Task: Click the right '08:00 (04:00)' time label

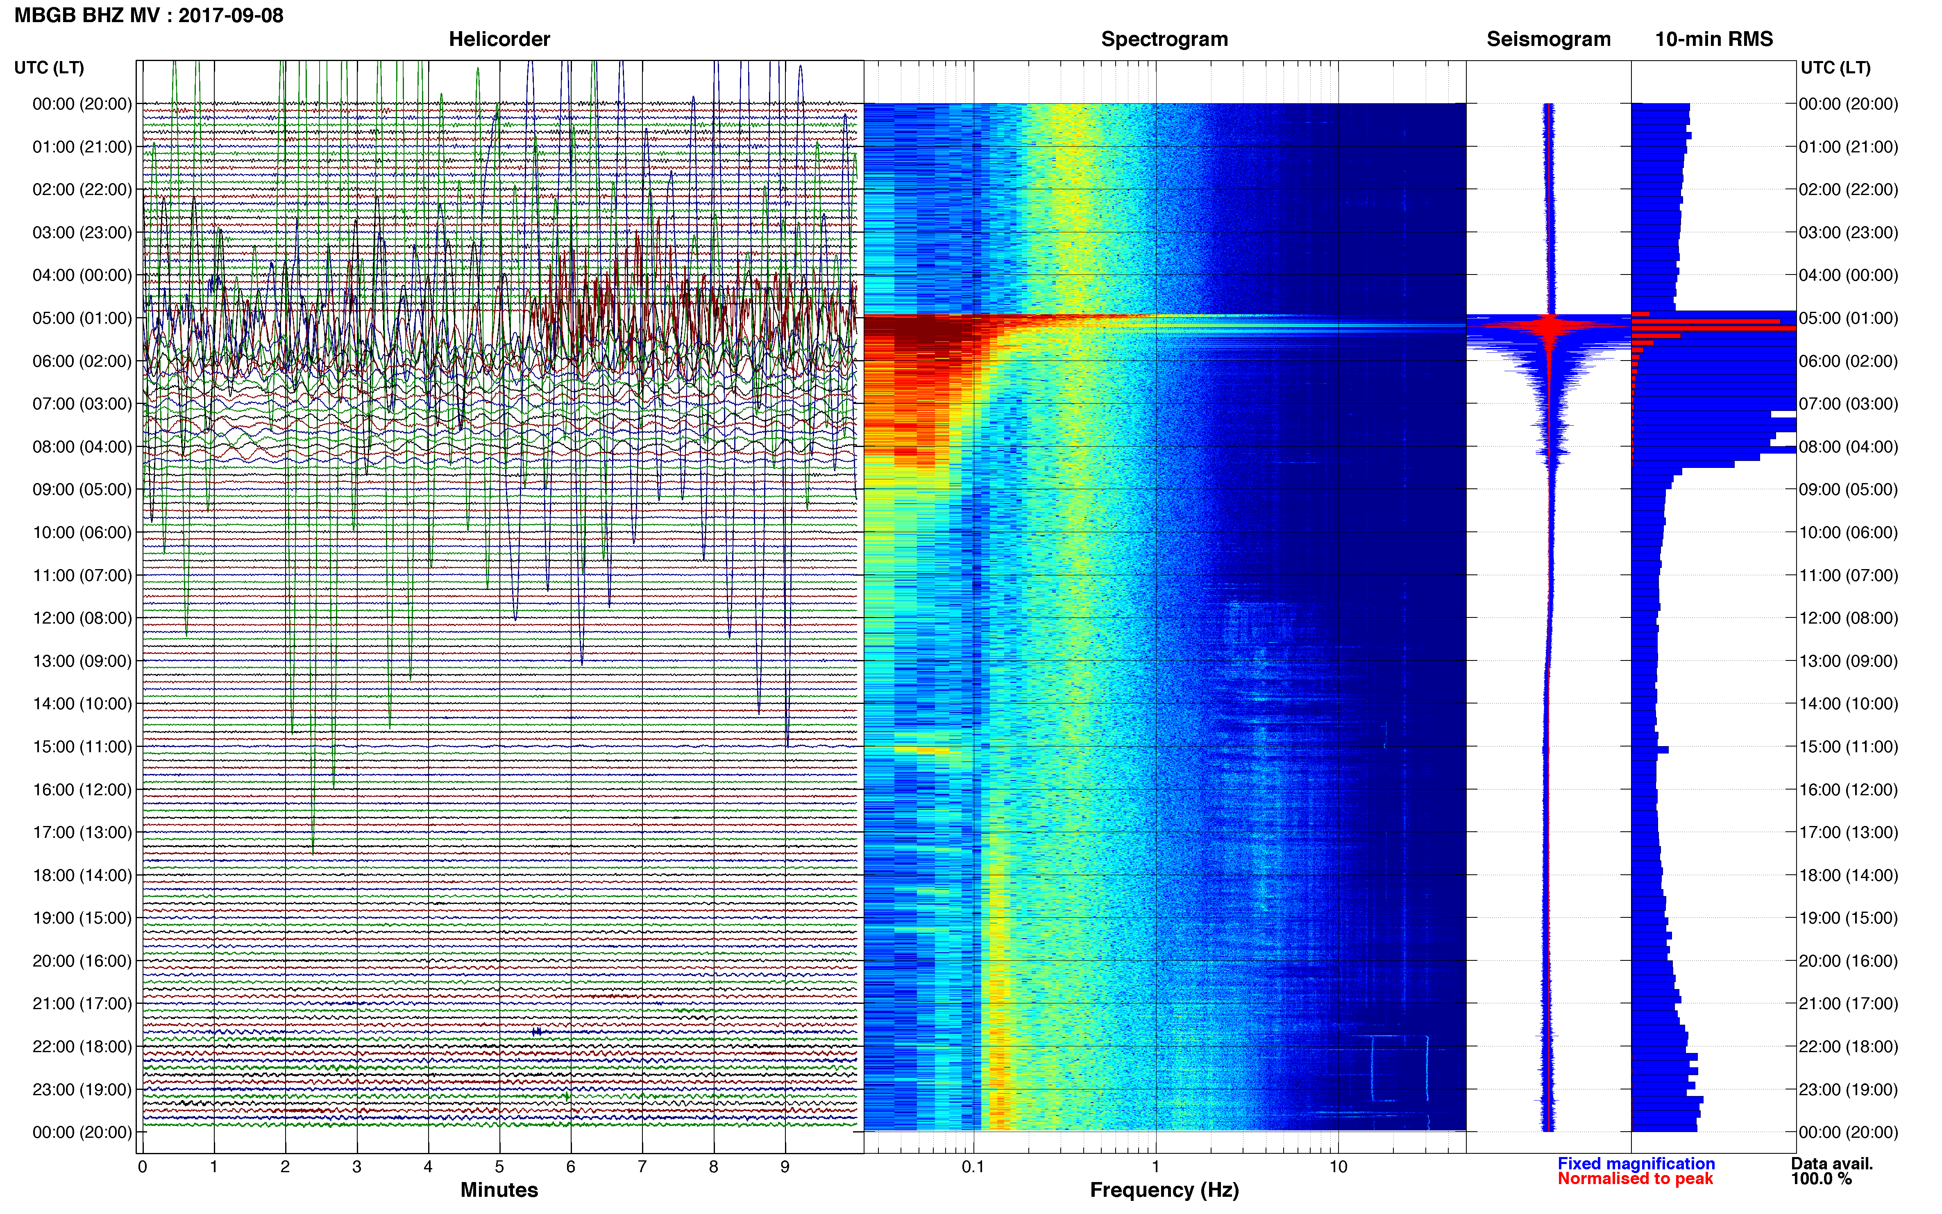Action: coord(1848,447)
